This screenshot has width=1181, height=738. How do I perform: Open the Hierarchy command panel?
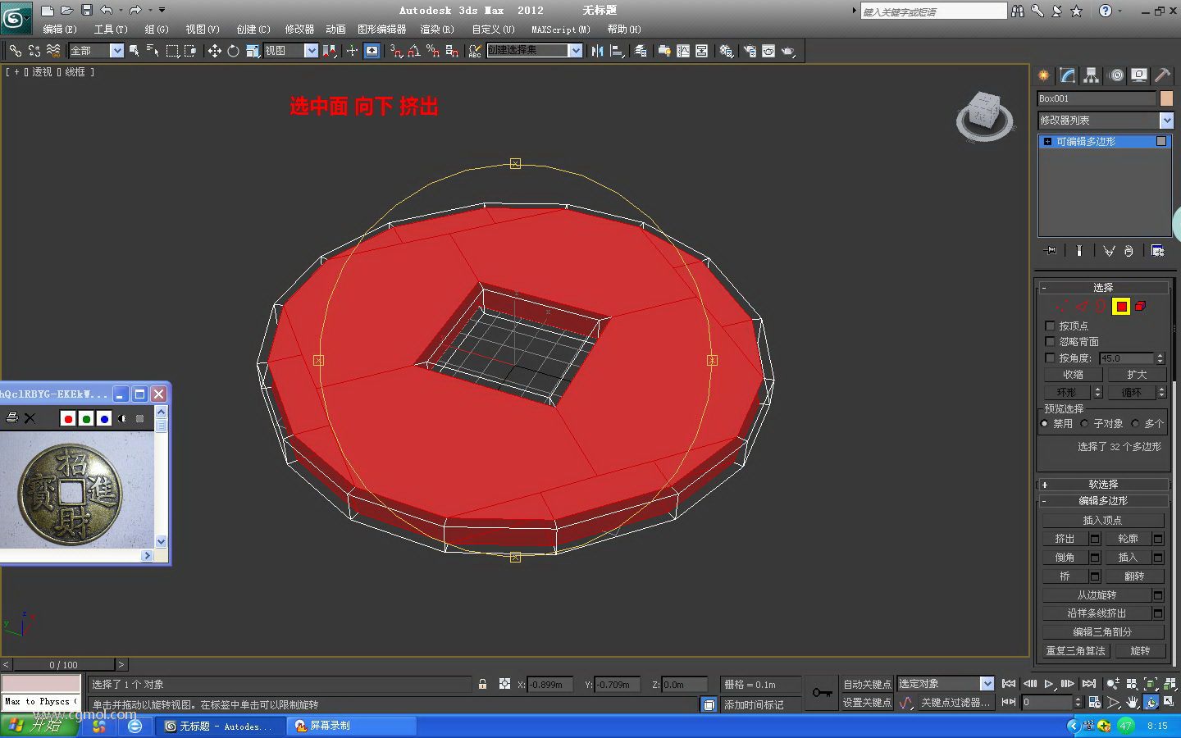point(1091,75)
